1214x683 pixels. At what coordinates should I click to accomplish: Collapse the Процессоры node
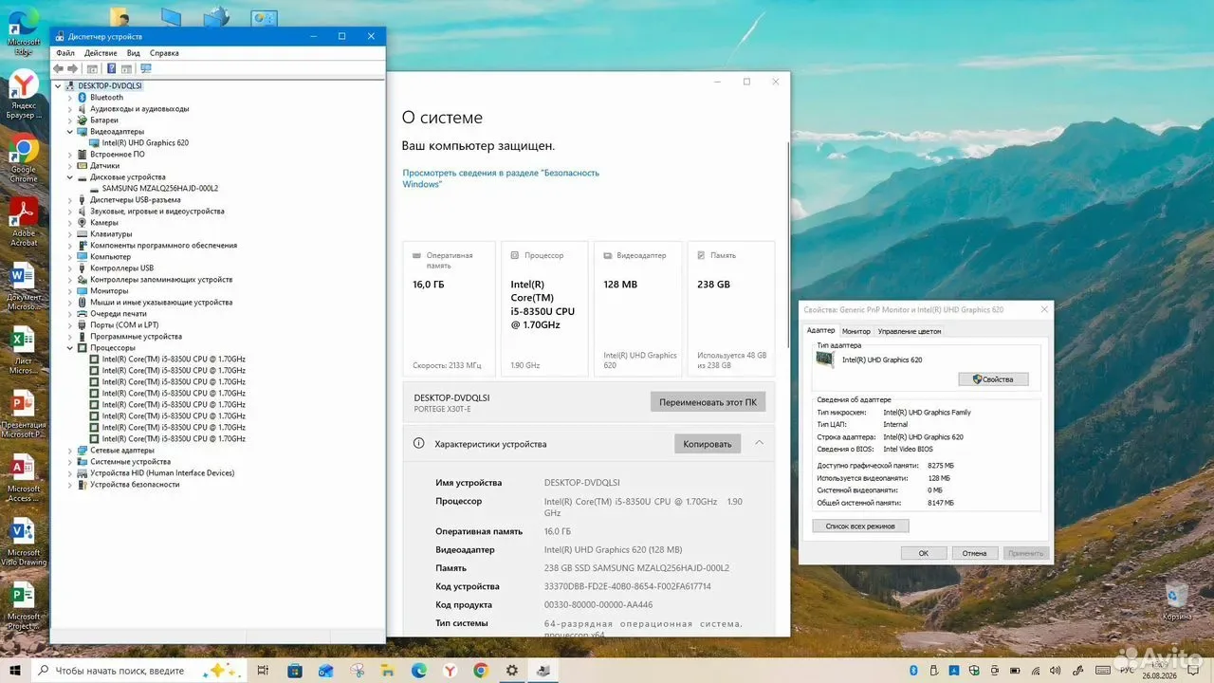click(x=69, y=348)
